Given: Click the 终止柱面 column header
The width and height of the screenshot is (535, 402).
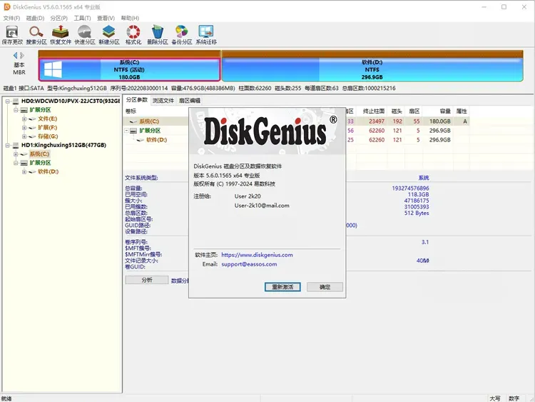Looking at the screenshot, I should point(374,111).
